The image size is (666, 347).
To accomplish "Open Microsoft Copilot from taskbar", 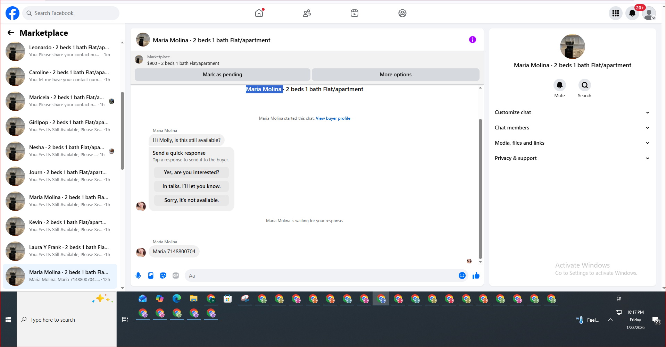I will point(159,299).
